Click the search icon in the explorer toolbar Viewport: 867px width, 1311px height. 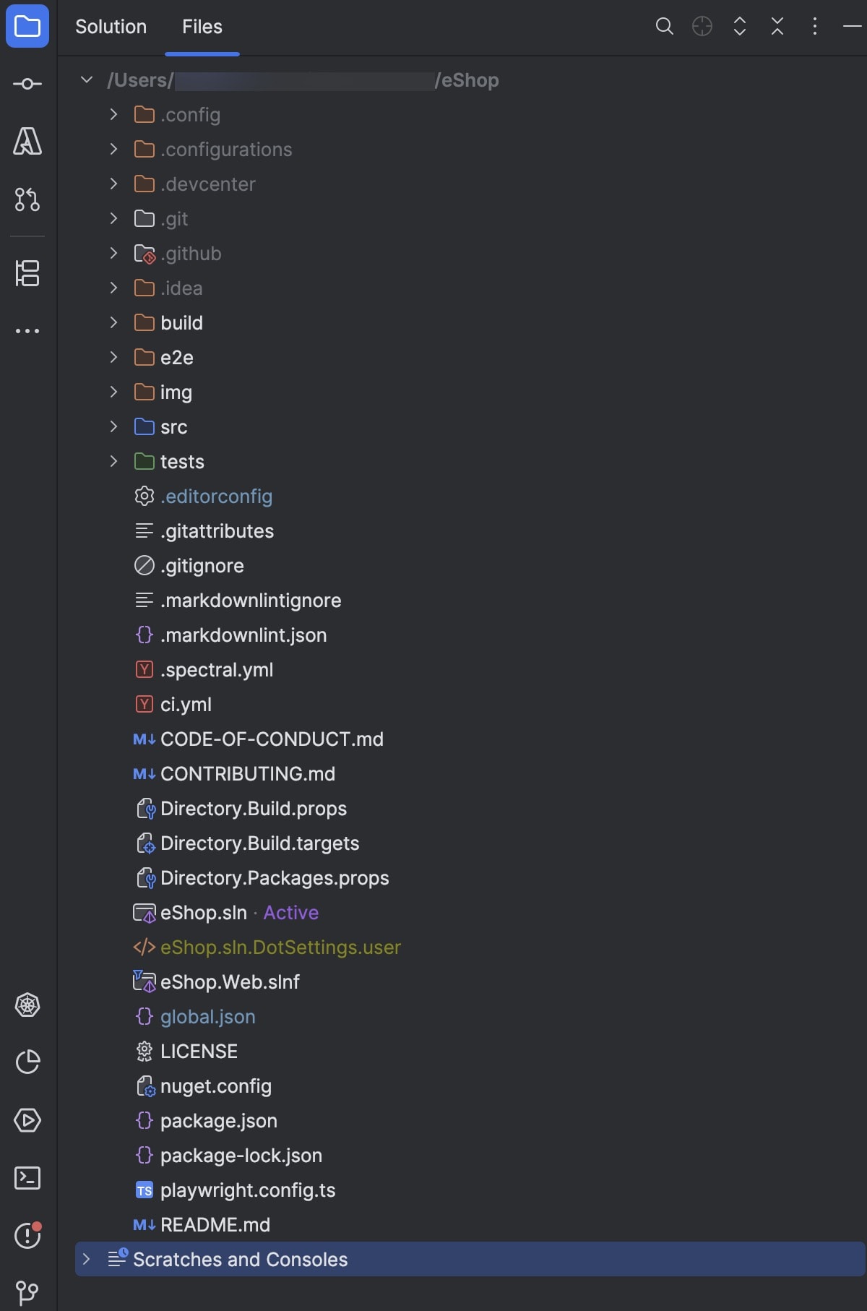coord(664,27)
